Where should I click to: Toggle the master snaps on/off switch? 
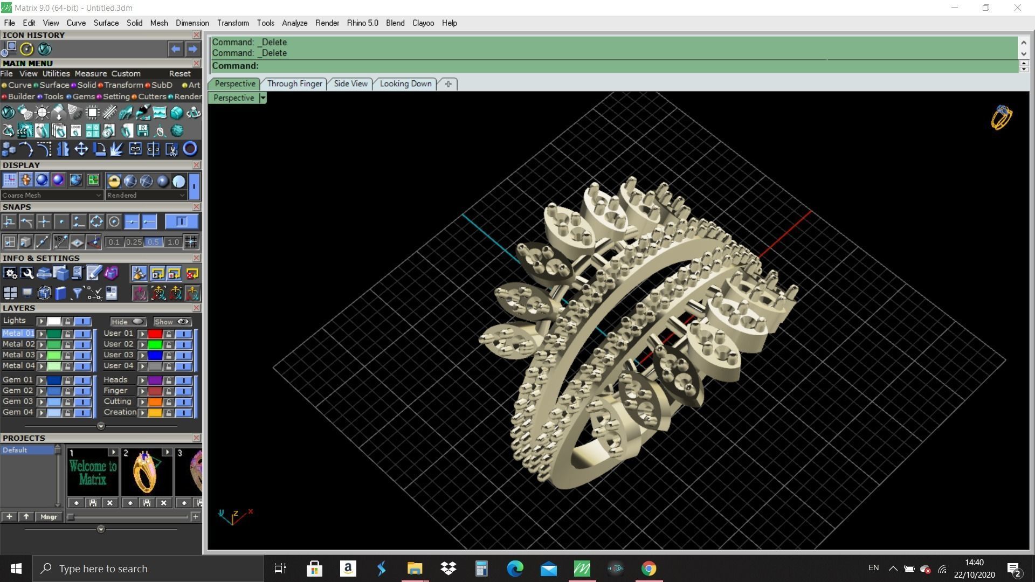coord(181,221)
